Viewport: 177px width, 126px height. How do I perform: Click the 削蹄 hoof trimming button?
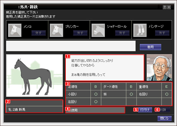163,110
